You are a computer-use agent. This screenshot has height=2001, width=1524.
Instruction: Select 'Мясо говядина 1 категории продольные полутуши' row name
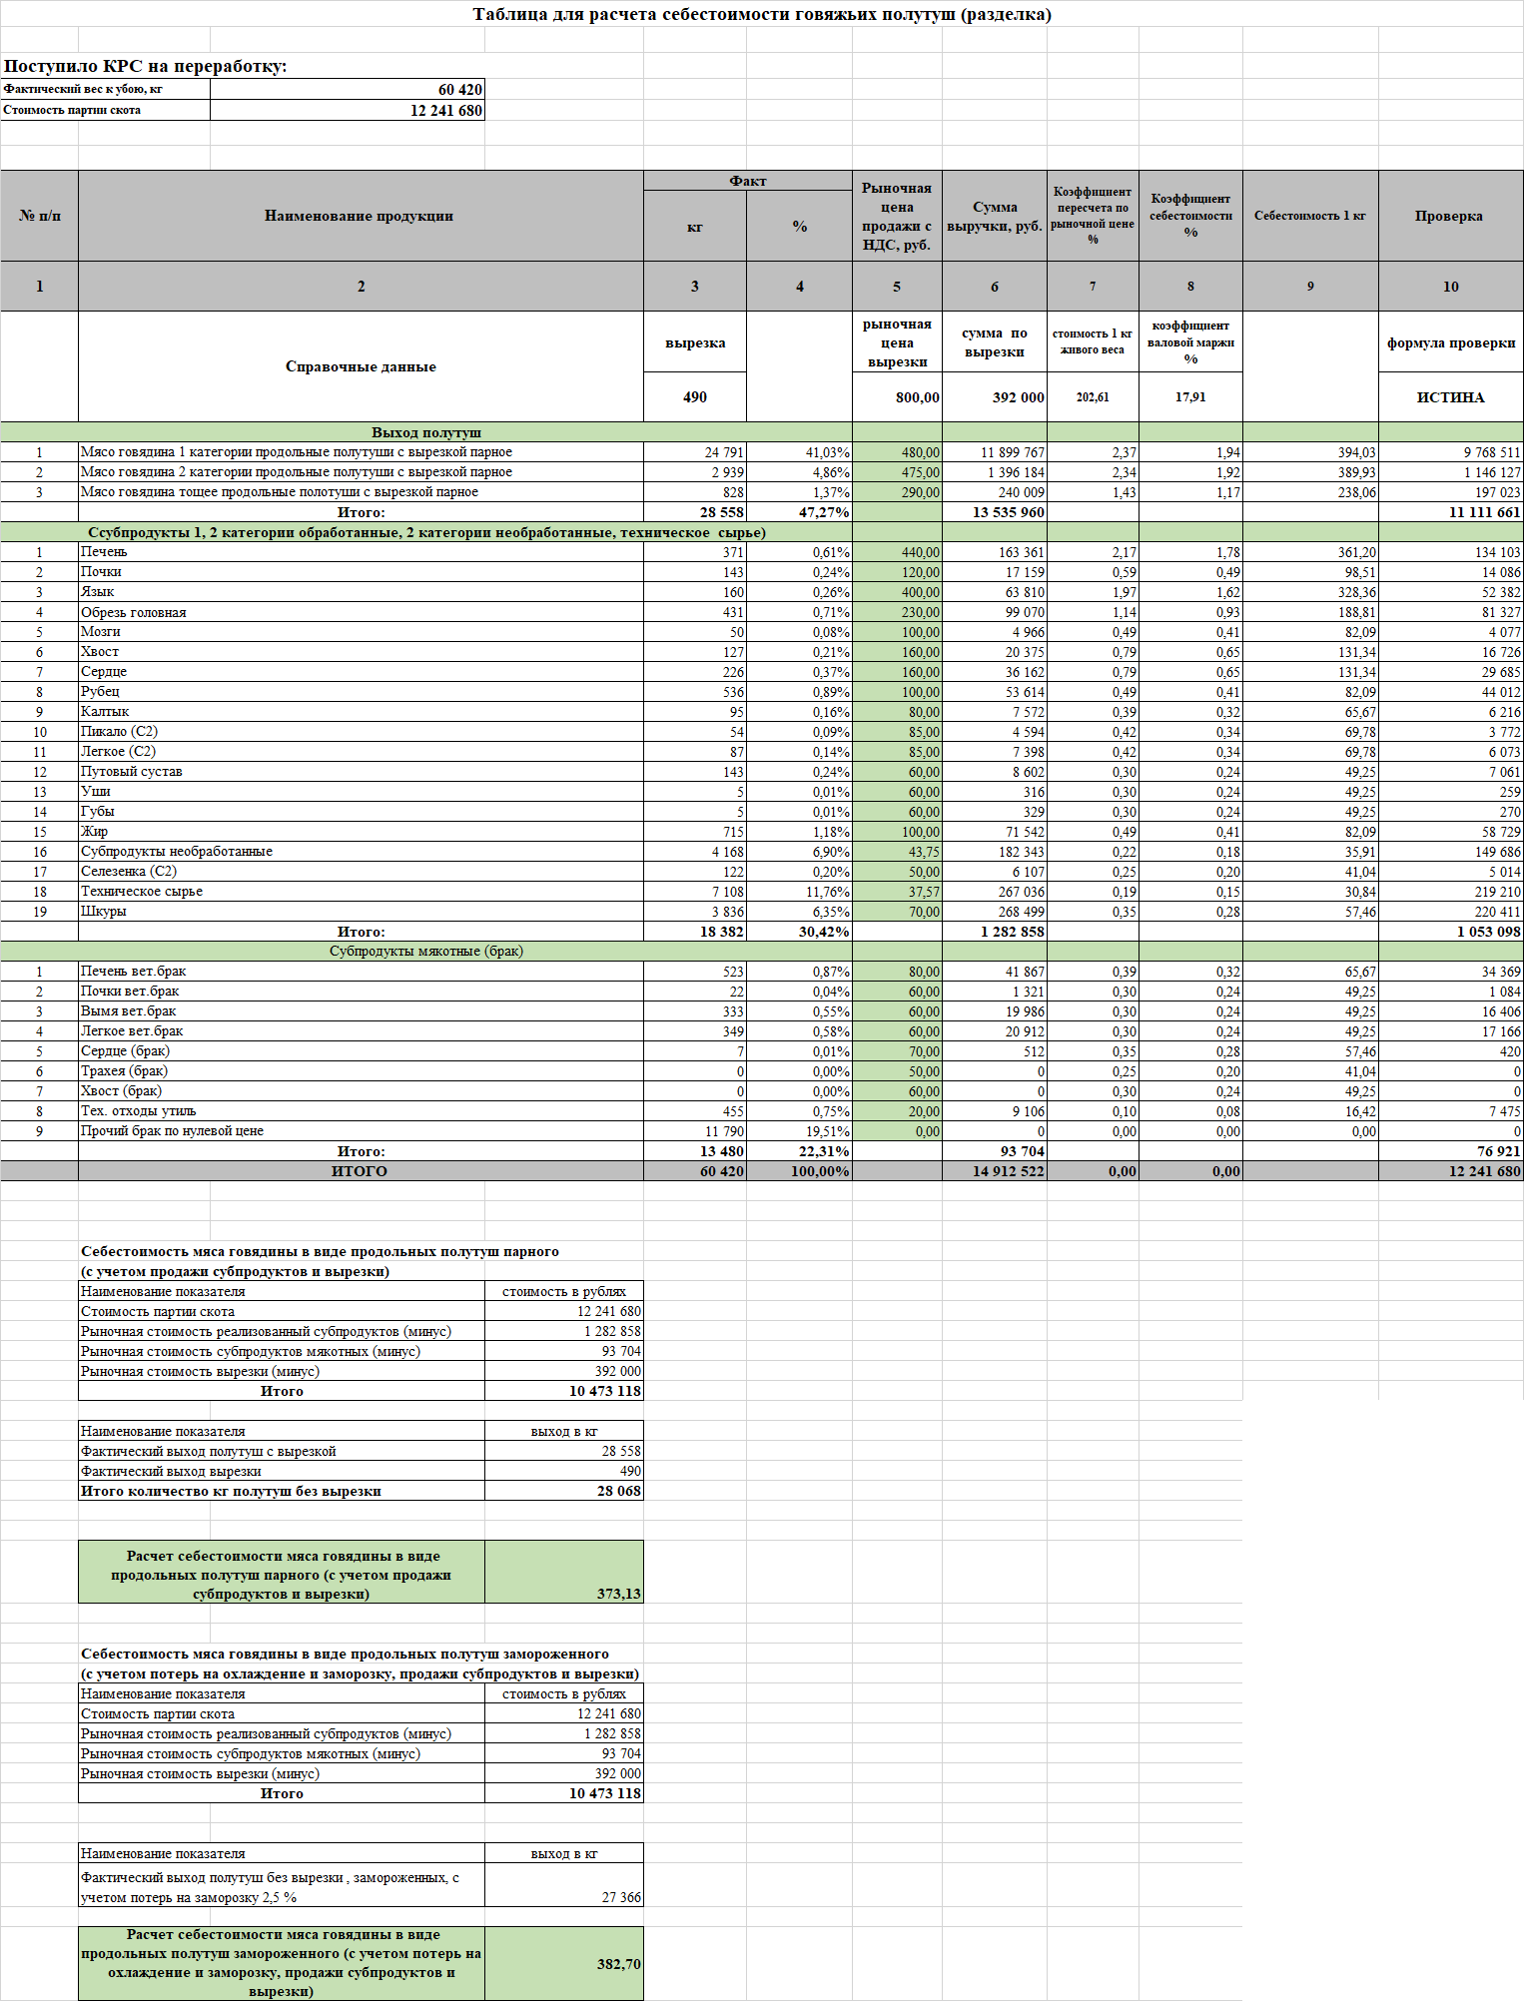click(x=360, y=452)
